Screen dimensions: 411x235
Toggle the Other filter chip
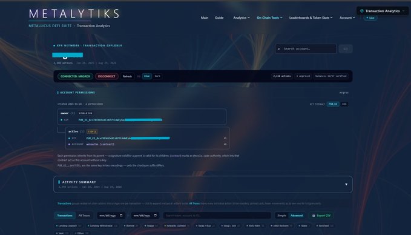click(x=82, y=233)
